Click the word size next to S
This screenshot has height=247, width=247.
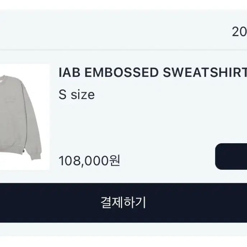click(x=83, y=95)
